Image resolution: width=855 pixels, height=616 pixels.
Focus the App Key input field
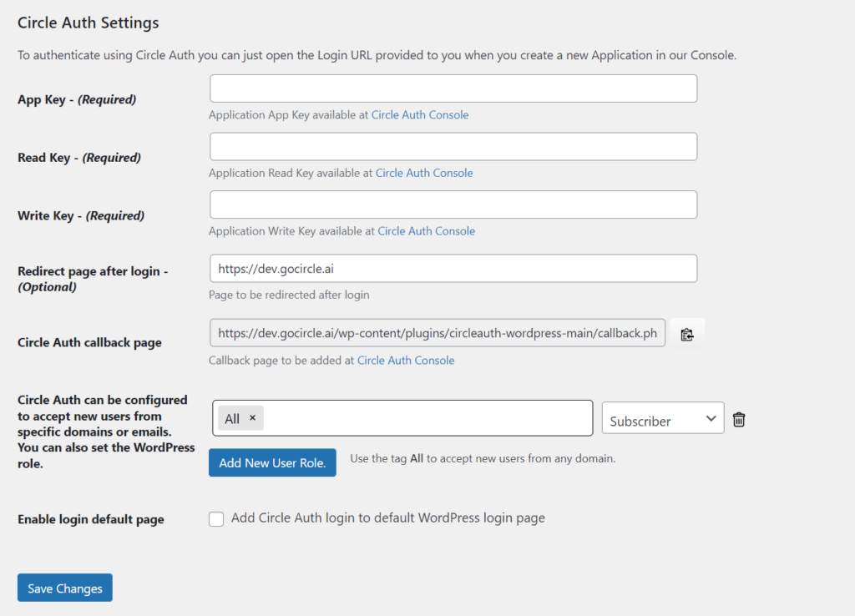coord(453,88)
